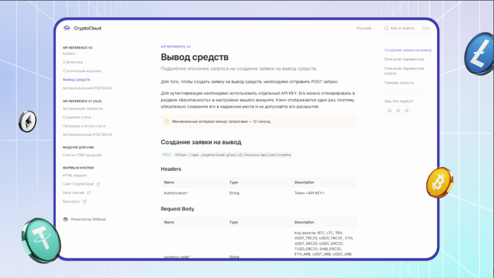Jump to Описание параметров in the page contents

[404, 60]
